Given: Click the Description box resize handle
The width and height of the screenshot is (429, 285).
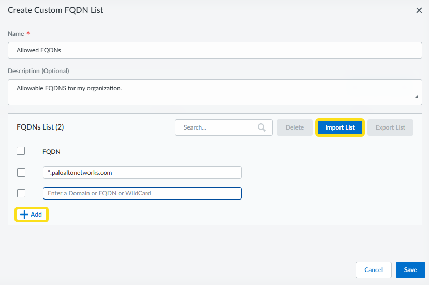Looking at the screenshot, I should pyautogui.click(x=417, y=97).
